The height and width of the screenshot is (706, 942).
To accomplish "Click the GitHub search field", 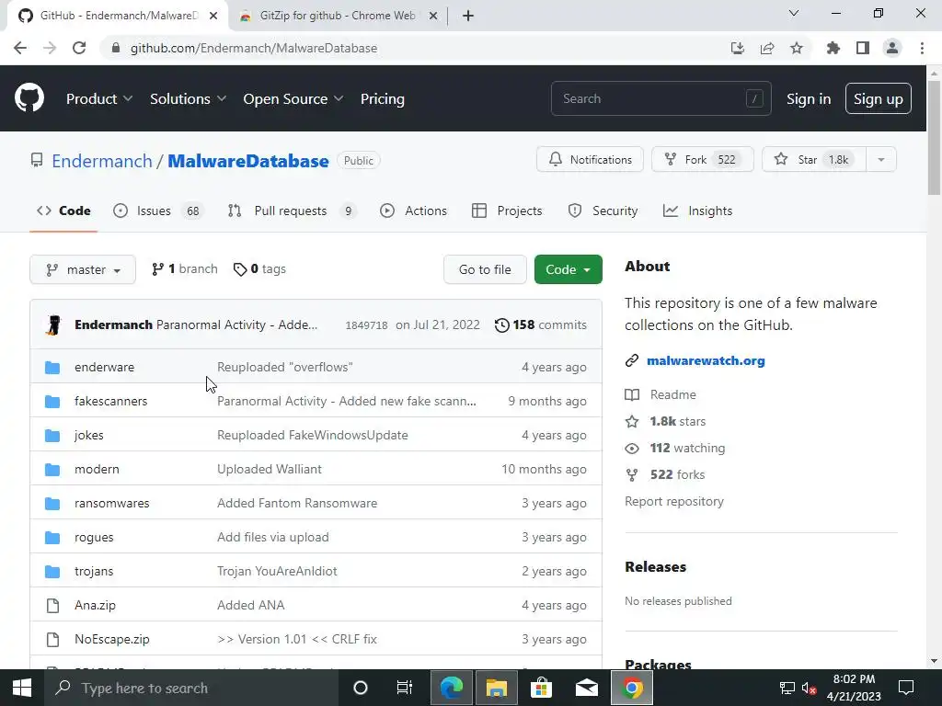I will coord(661,98).
